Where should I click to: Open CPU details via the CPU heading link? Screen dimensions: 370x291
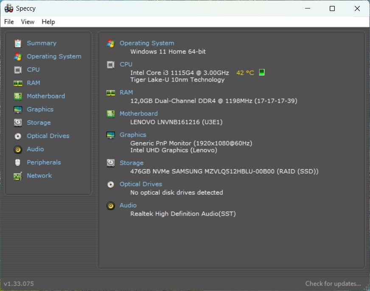126,64
